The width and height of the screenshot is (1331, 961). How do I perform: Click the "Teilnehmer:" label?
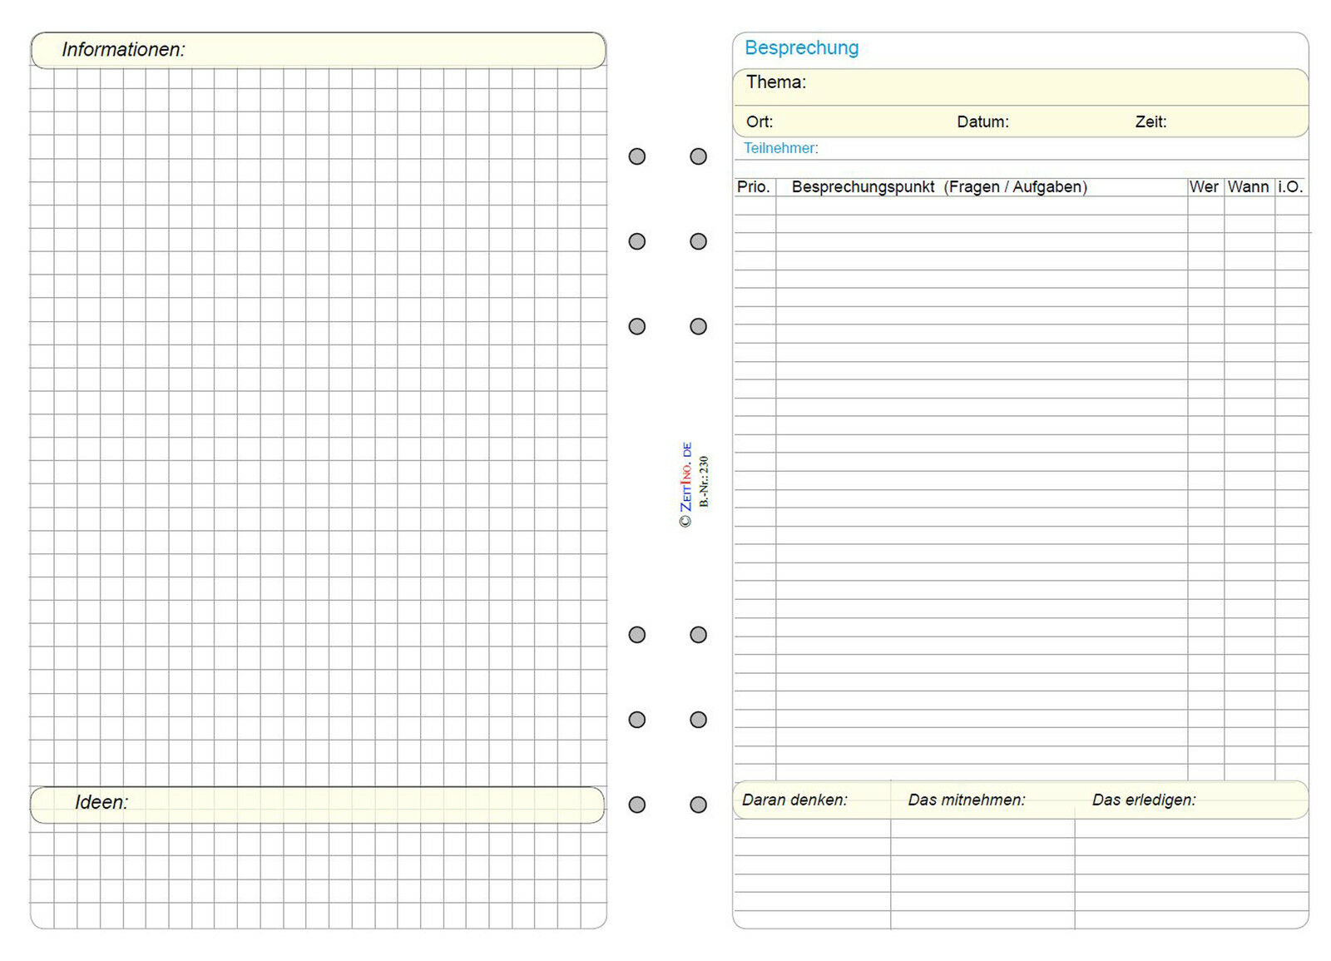coord(780,148)
